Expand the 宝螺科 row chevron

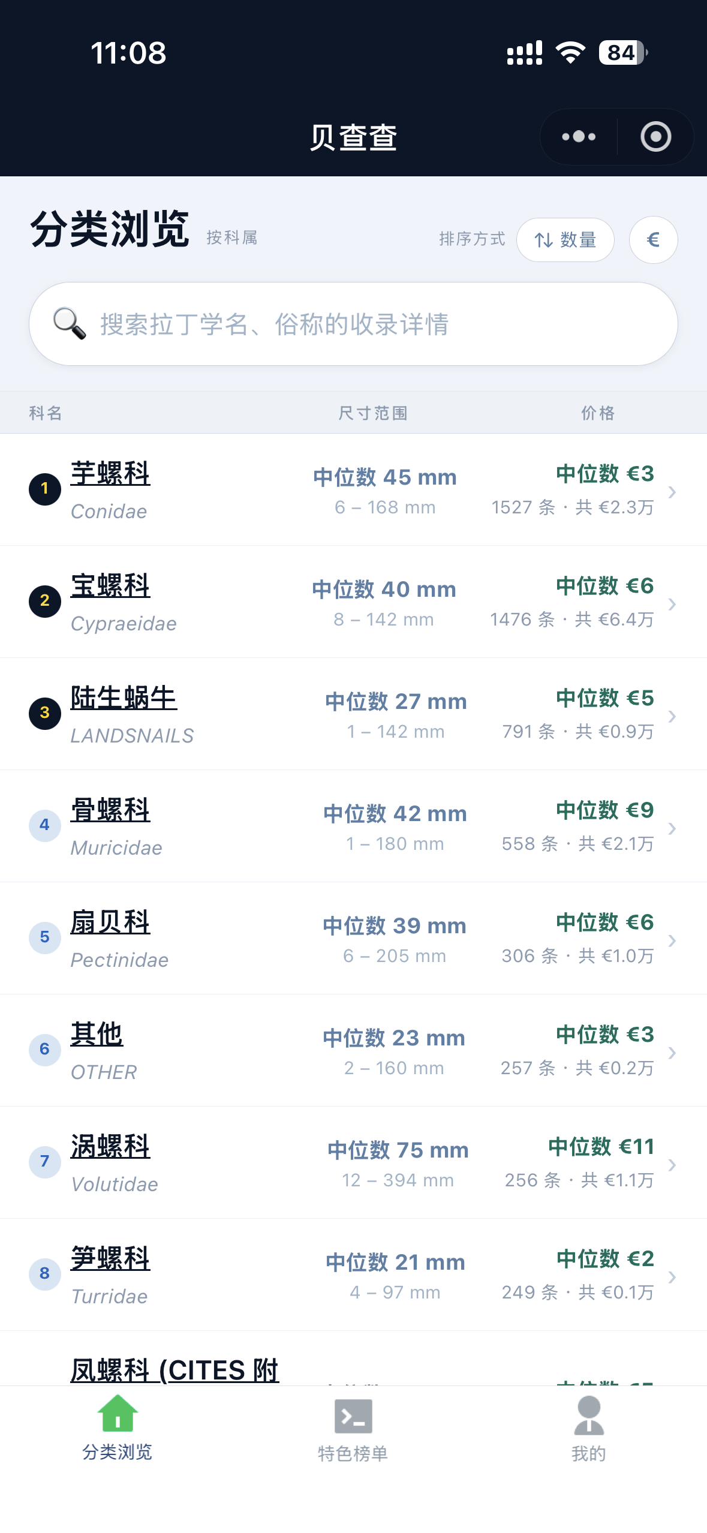click(x=672, y=604)
